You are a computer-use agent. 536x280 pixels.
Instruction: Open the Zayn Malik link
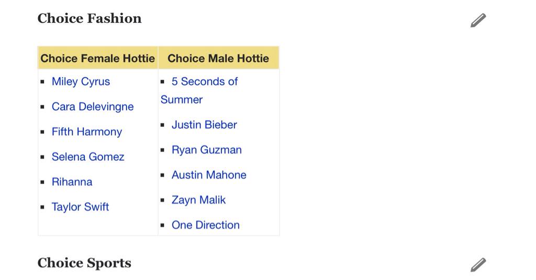coord(198,200)
